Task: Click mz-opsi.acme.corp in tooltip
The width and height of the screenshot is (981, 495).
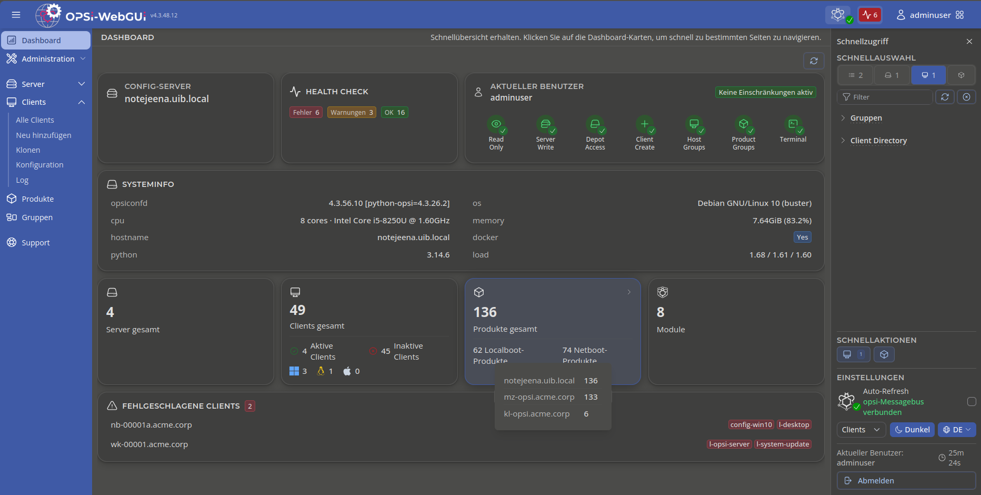Action: click(x=539, y=397)
